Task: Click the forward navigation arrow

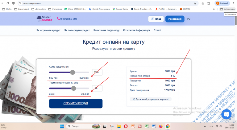Action: pos(2,3)
